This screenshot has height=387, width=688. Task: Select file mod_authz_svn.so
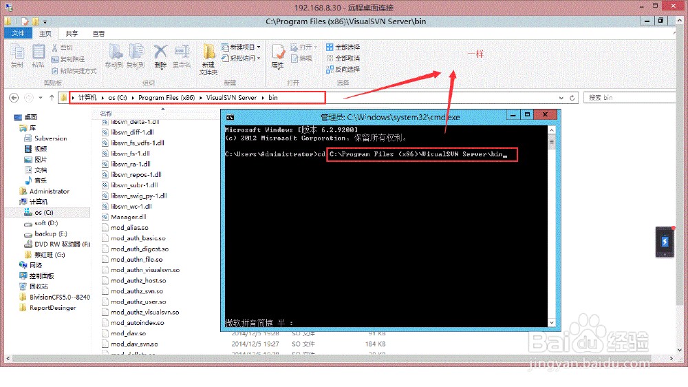133,291
